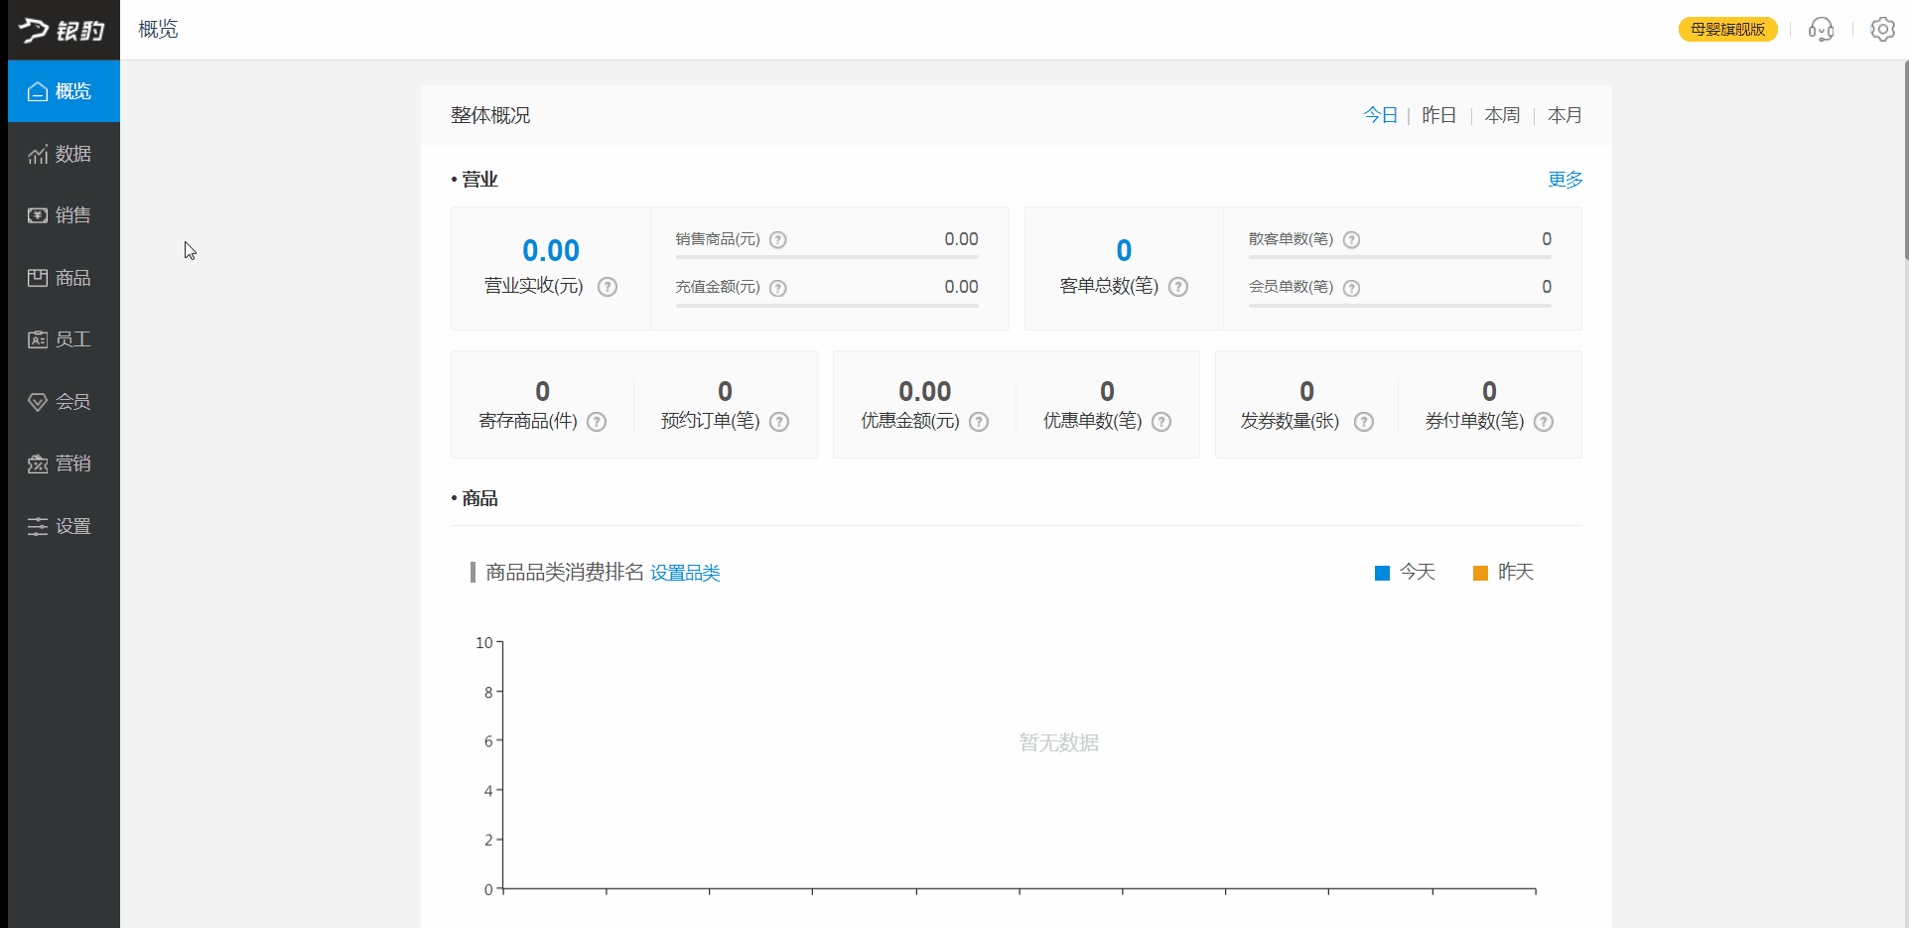Viewport: 1909px width, 928px height.
Task: Select the 本周 time range tab
Action: 1502,115
